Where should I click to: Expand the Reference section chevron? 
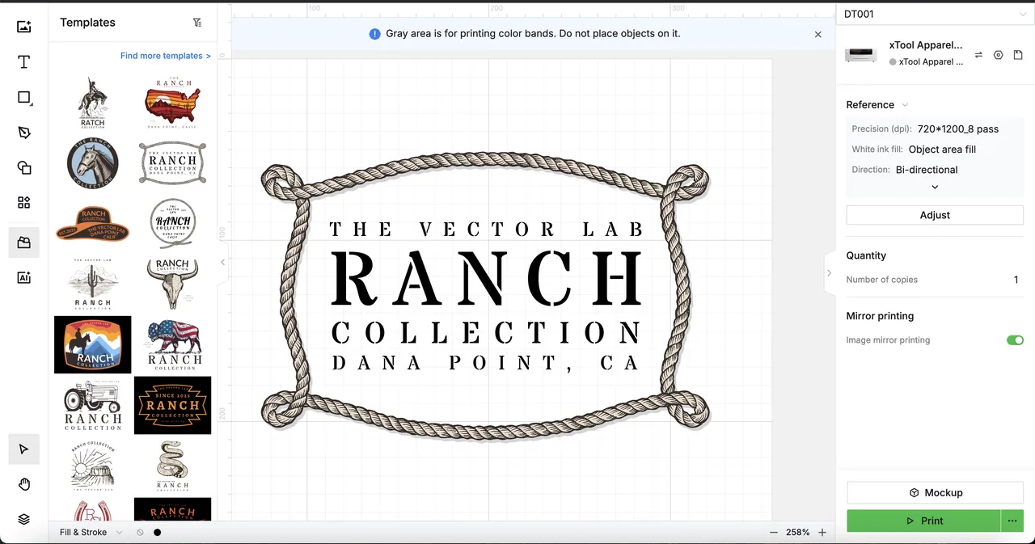905,105
